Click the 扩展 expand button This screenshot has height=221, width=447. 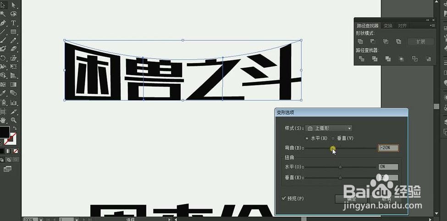(420, 42)
